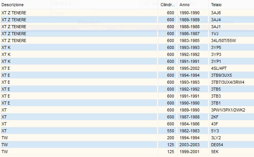Click the year 2003-2003
The width and height of the screenshot is (254, 157).
(x=190, y=145)
